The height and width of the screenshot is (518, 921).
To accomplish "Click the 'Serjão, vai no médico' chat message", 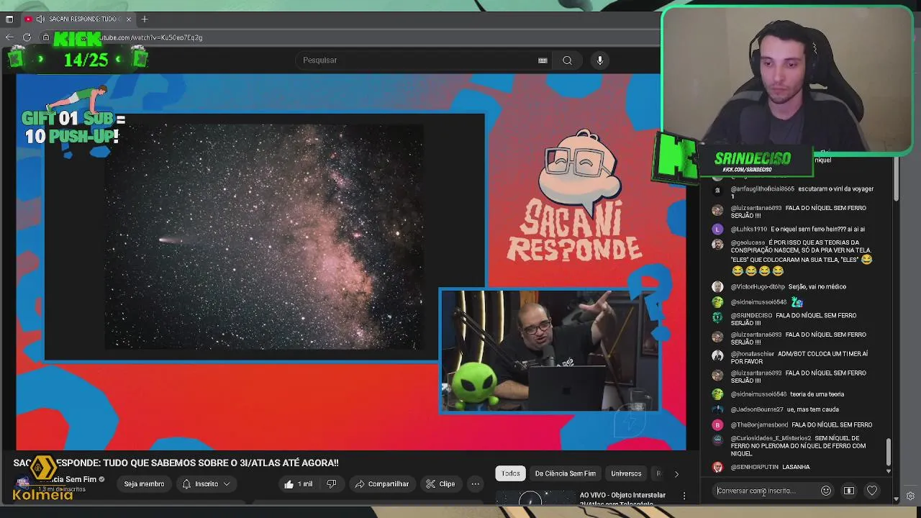I will click(817, 286).
